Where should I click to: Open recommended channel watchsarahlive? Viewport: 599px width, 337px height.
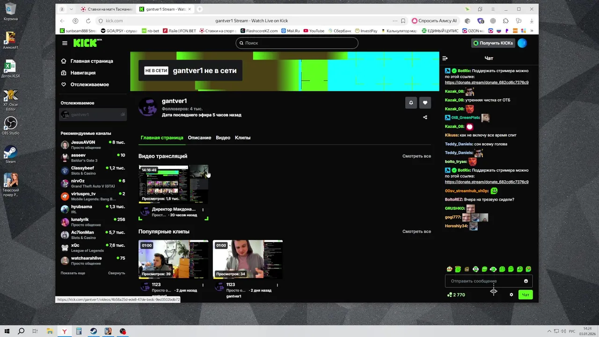[x=93, y=261]
